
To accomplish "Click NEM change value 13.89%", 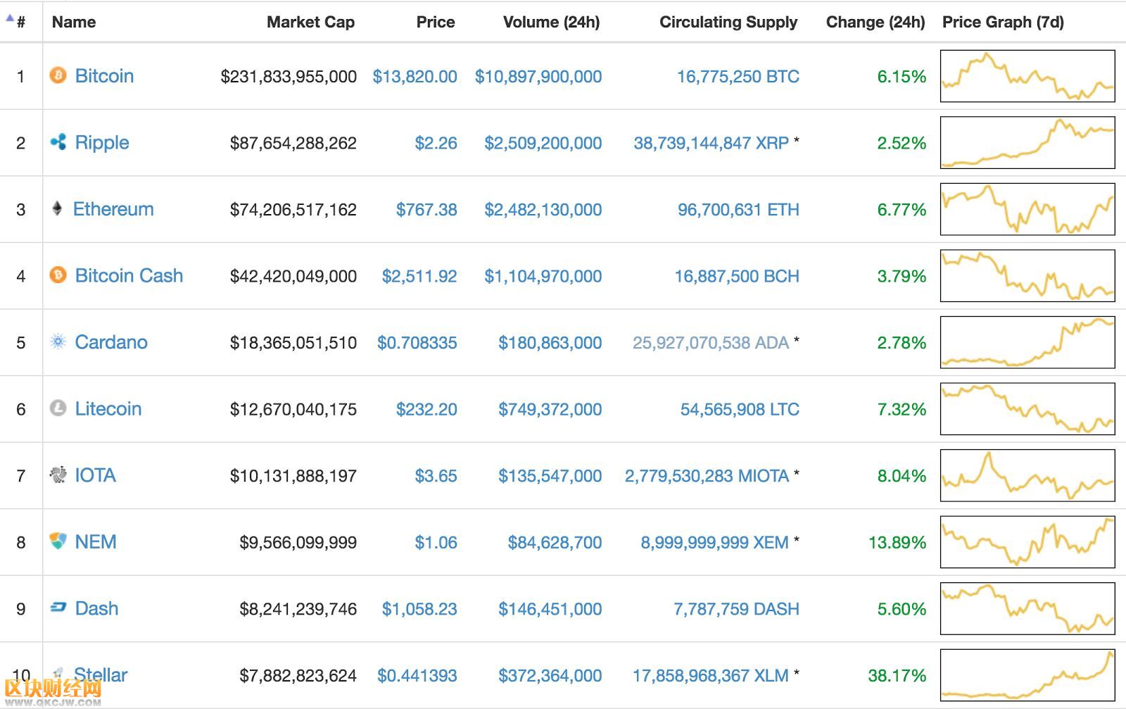I will [x=897, y=542].
